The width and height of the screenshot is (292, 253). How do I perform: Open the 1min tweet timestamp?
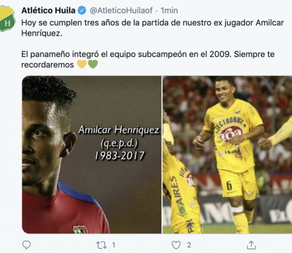(169, 10)
